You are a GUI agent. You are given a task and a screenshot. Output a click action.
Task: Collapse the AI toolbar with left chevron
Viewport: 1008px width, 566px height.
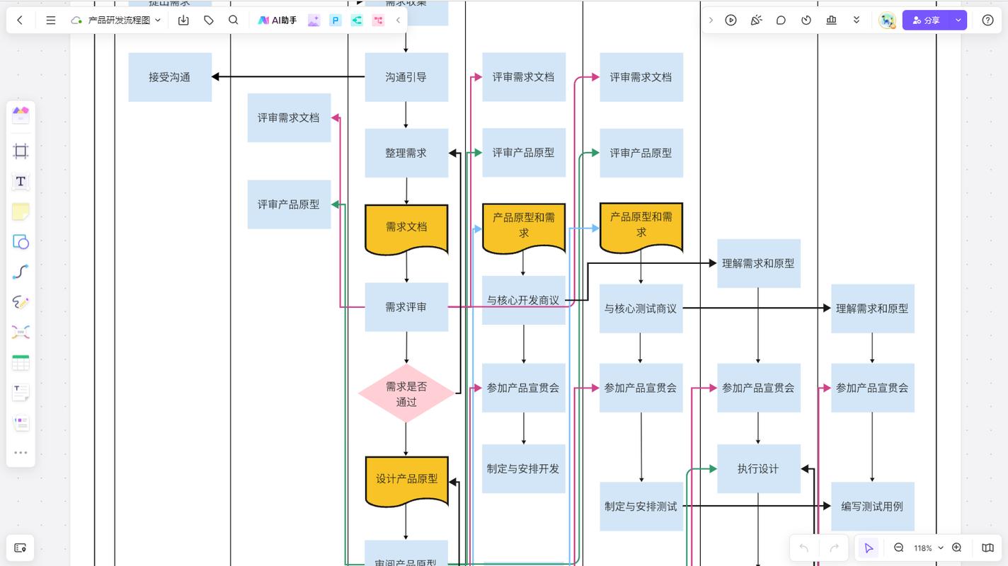pos(398,21)
